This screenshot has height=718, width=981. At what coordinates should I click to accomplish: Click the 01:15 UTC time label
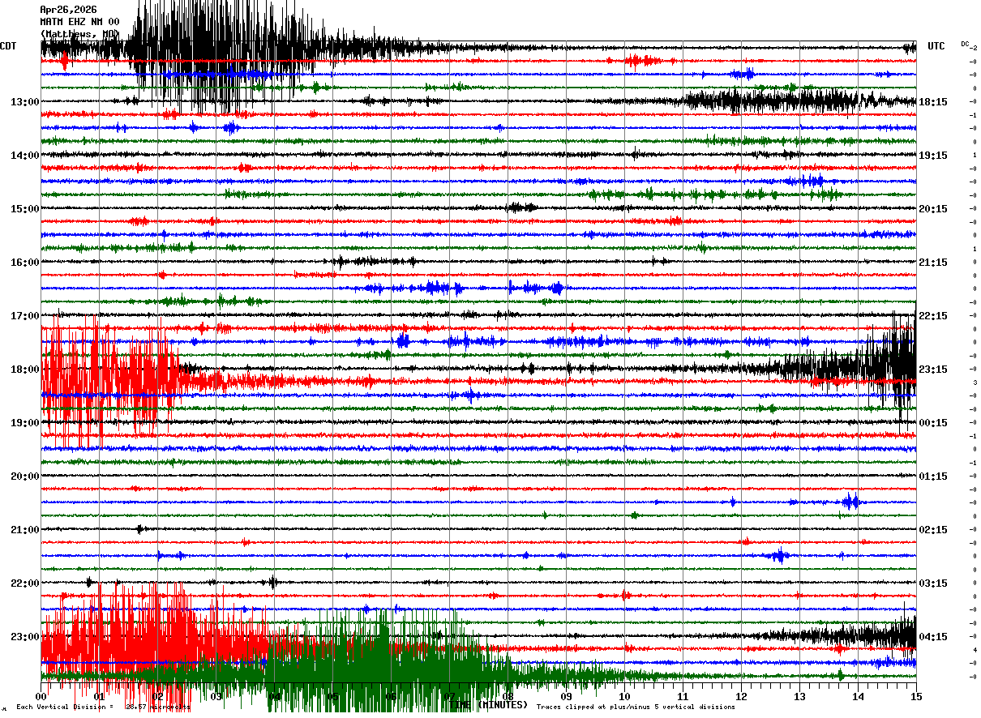click(935, 477)
